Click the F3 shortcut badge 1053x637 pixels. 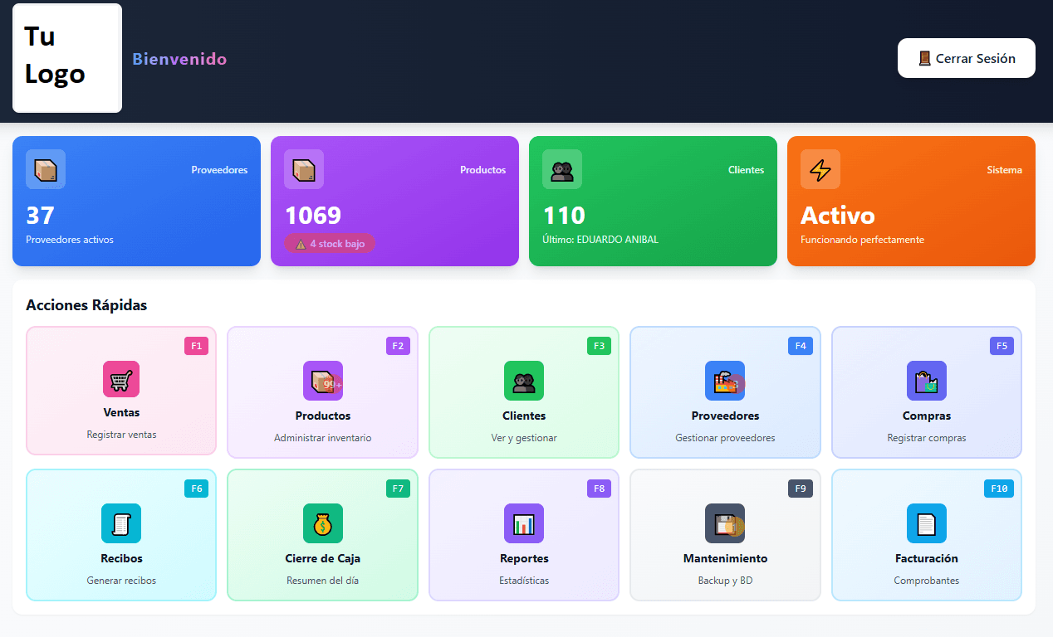(599, 346)
